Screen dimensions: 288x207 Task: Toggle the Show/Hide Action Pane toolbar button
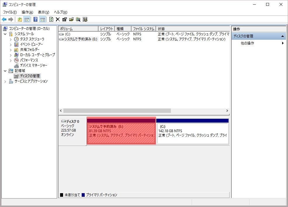tap(43, 19)
